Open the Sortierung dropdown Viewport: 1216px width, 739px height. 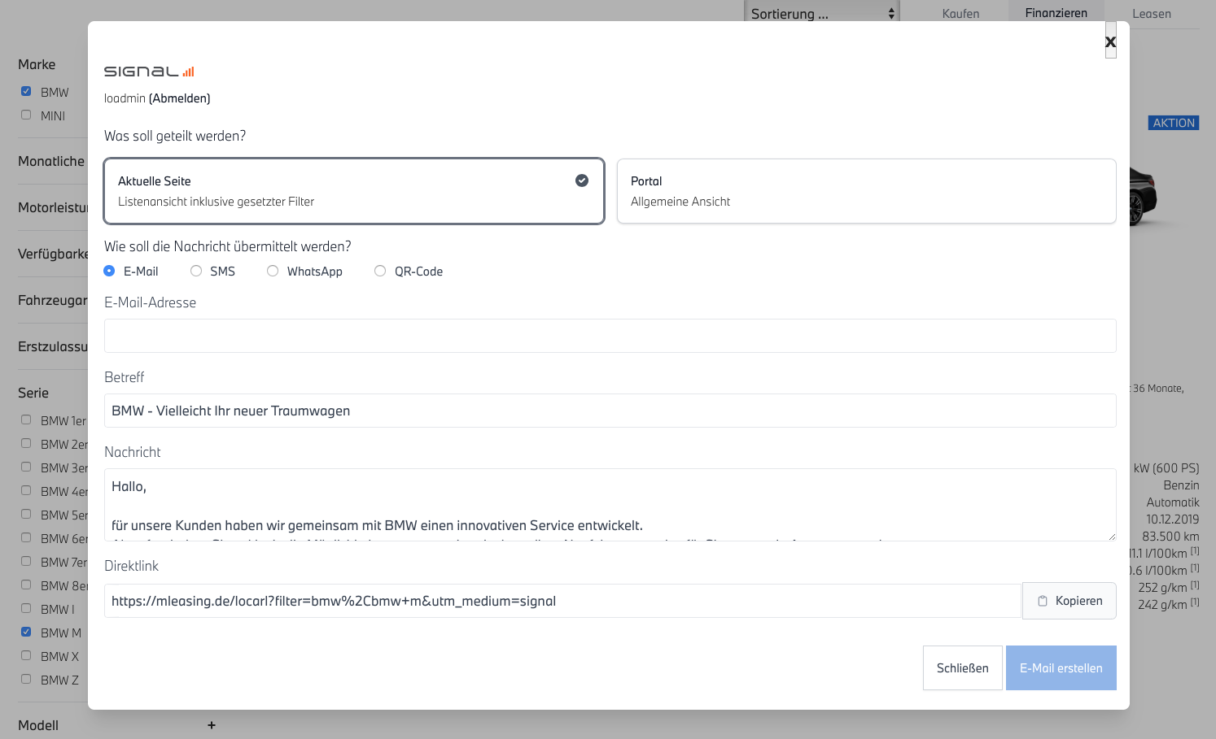pyautogui.click(x=821, y=13)
